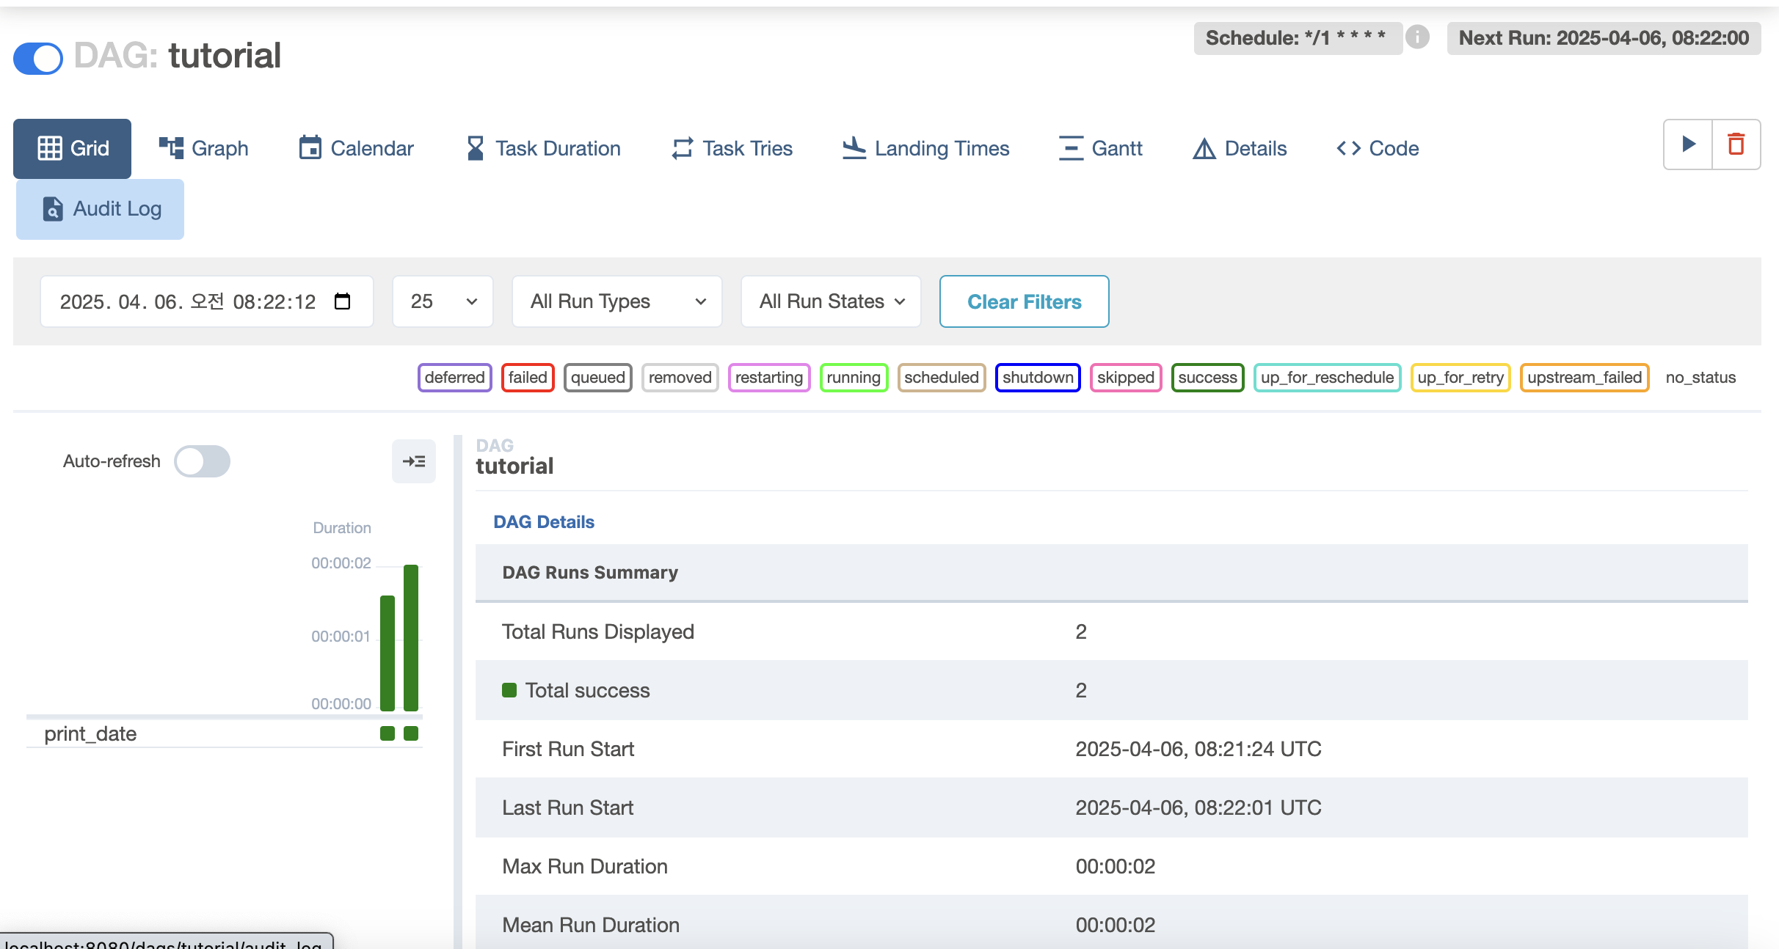
Task: Select the tallest green duration bar
Action: 411,637
